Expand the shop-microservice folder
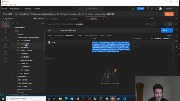Image resolution: width=180 pixels, height=101 pixels. (x=14, y=90)
